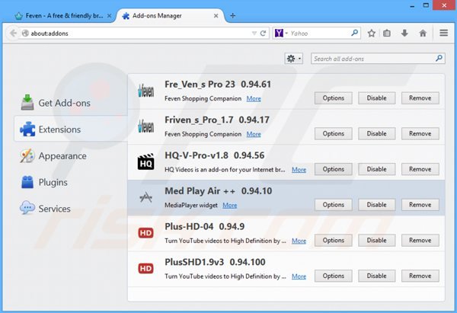This screenshot has width=457, height=313.
Task: Go to the Home page icon
Action: tap(423, 34)
